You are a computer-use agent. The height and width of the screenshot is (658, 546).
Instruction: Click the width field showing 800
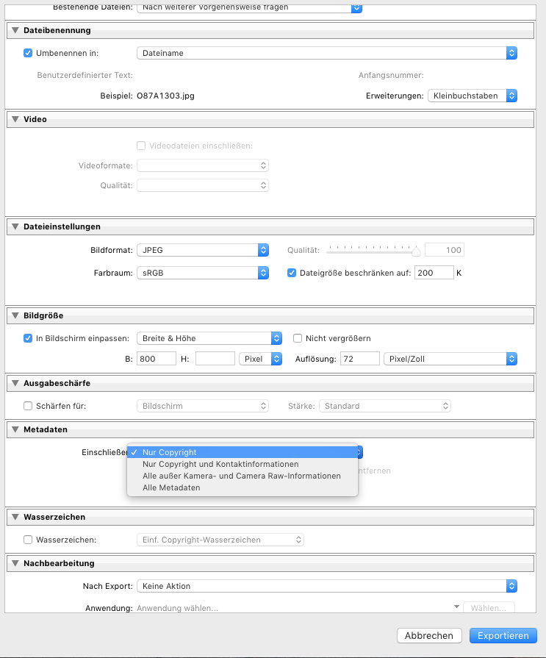(156, 359)
